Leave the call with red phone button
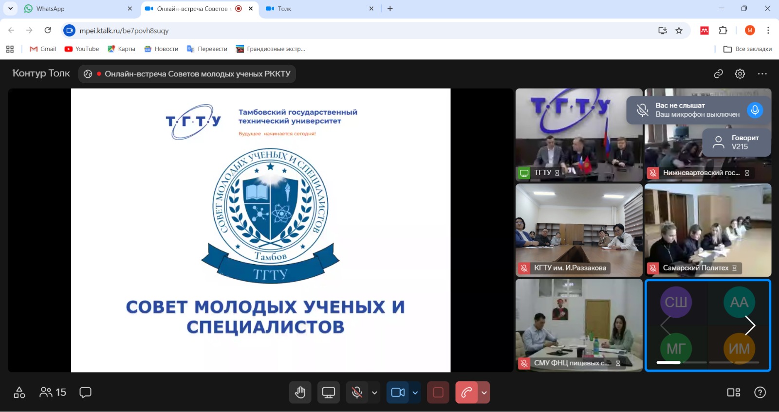Viewport: 779px width, 412px height. (x=466, y=393)
